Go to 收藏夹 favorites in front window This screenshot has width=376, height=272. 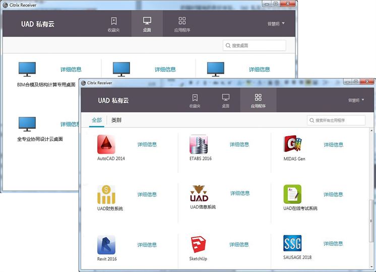pos(195,101)
